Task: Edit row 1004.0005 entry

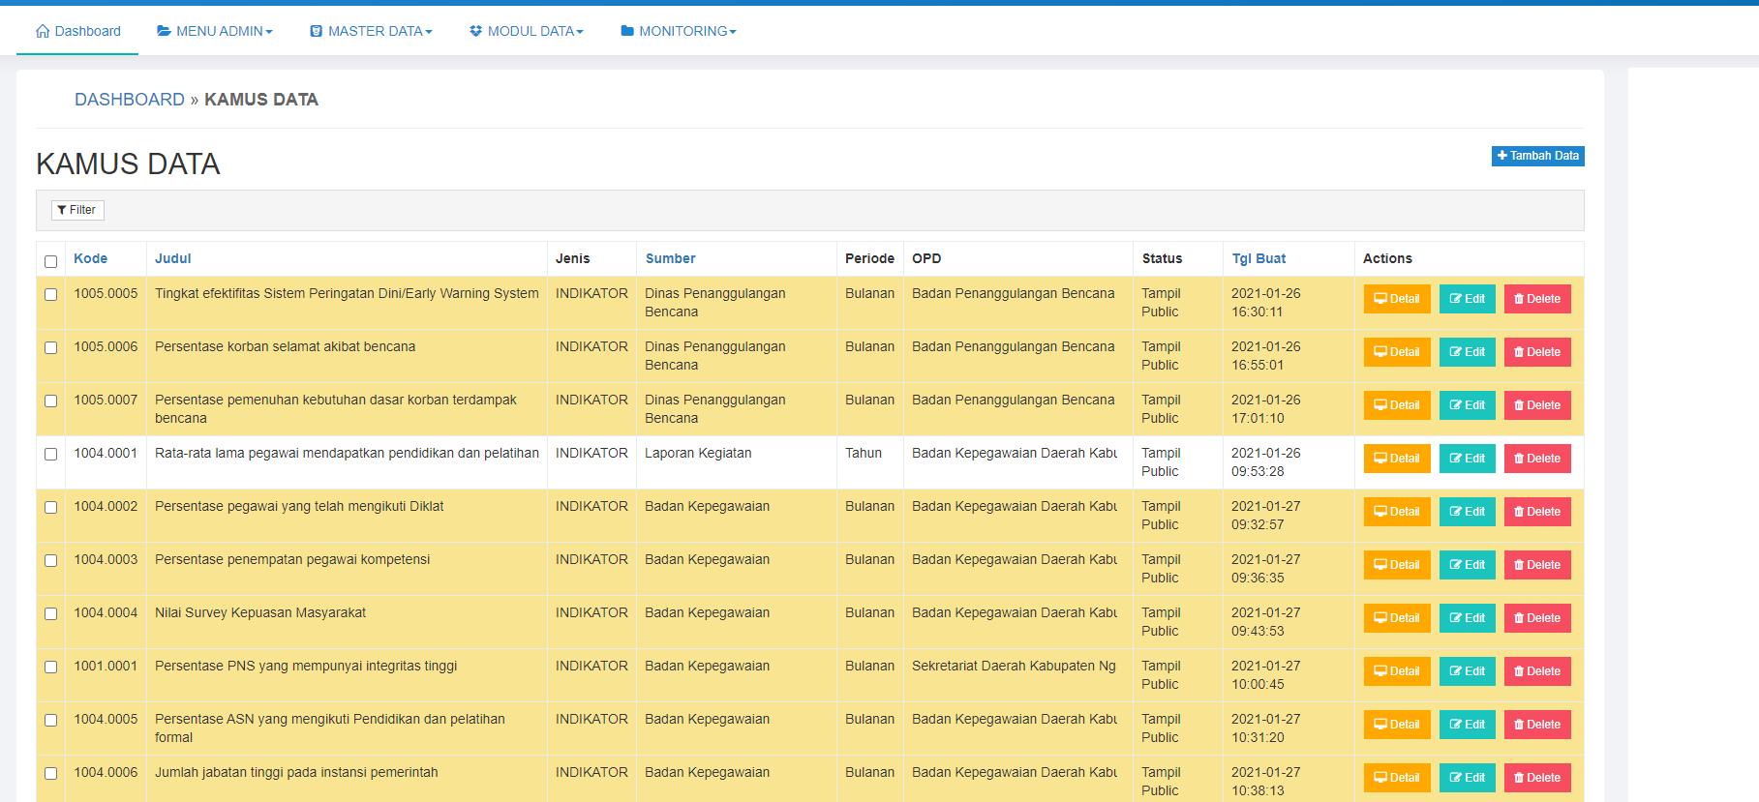Action: (1468, 725)
